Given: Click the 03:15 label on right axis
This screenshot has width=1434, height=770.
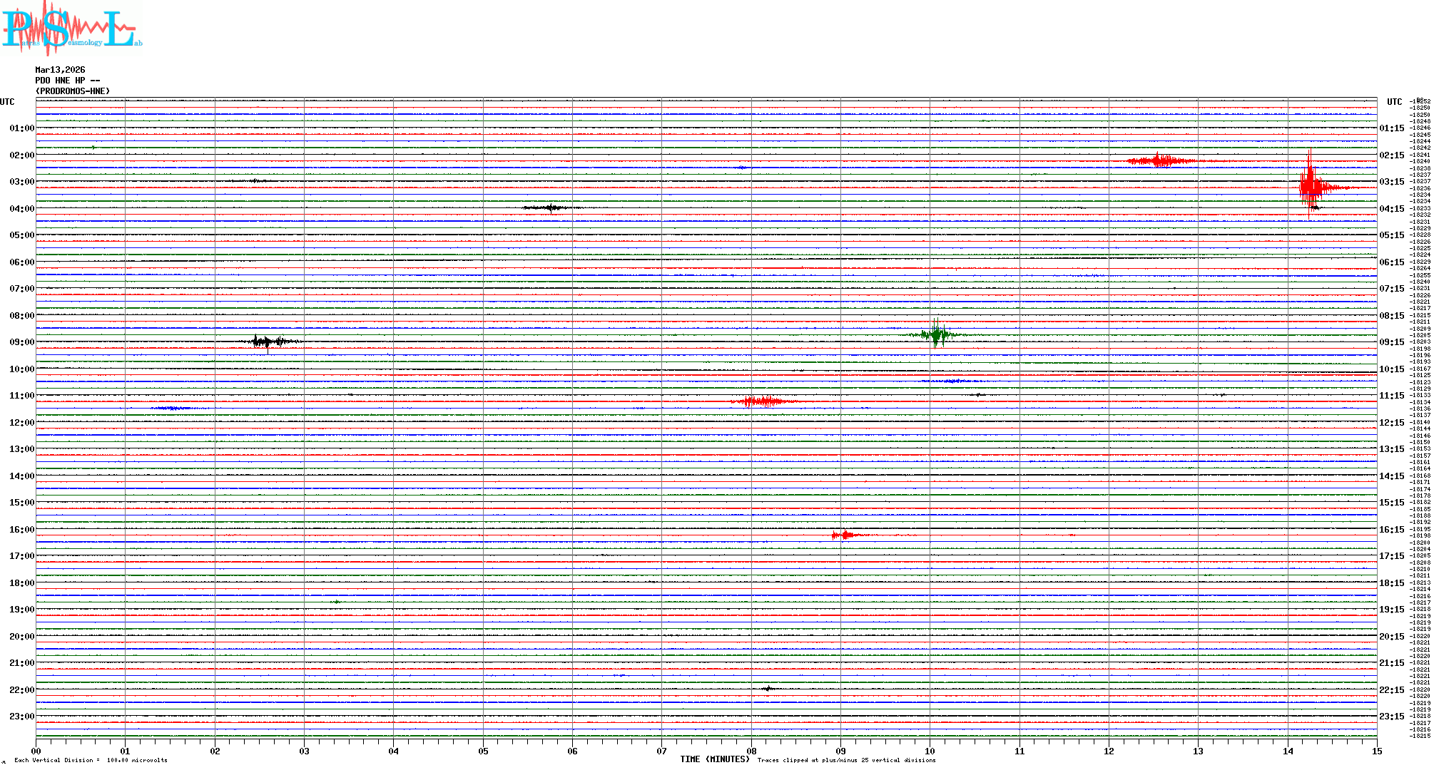Looking at the screenshot, I should [x=1391, y=182].
